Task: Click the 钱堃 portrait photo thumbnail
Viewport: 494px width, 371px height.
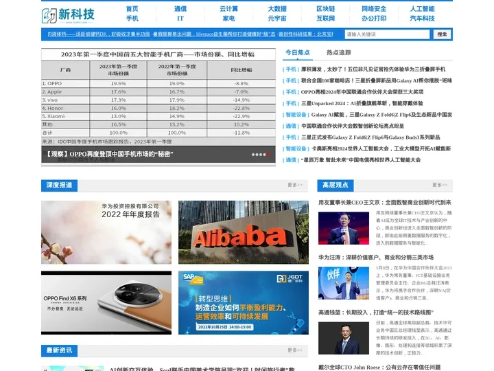Action: pyautogui.click(x=344, y=338)
